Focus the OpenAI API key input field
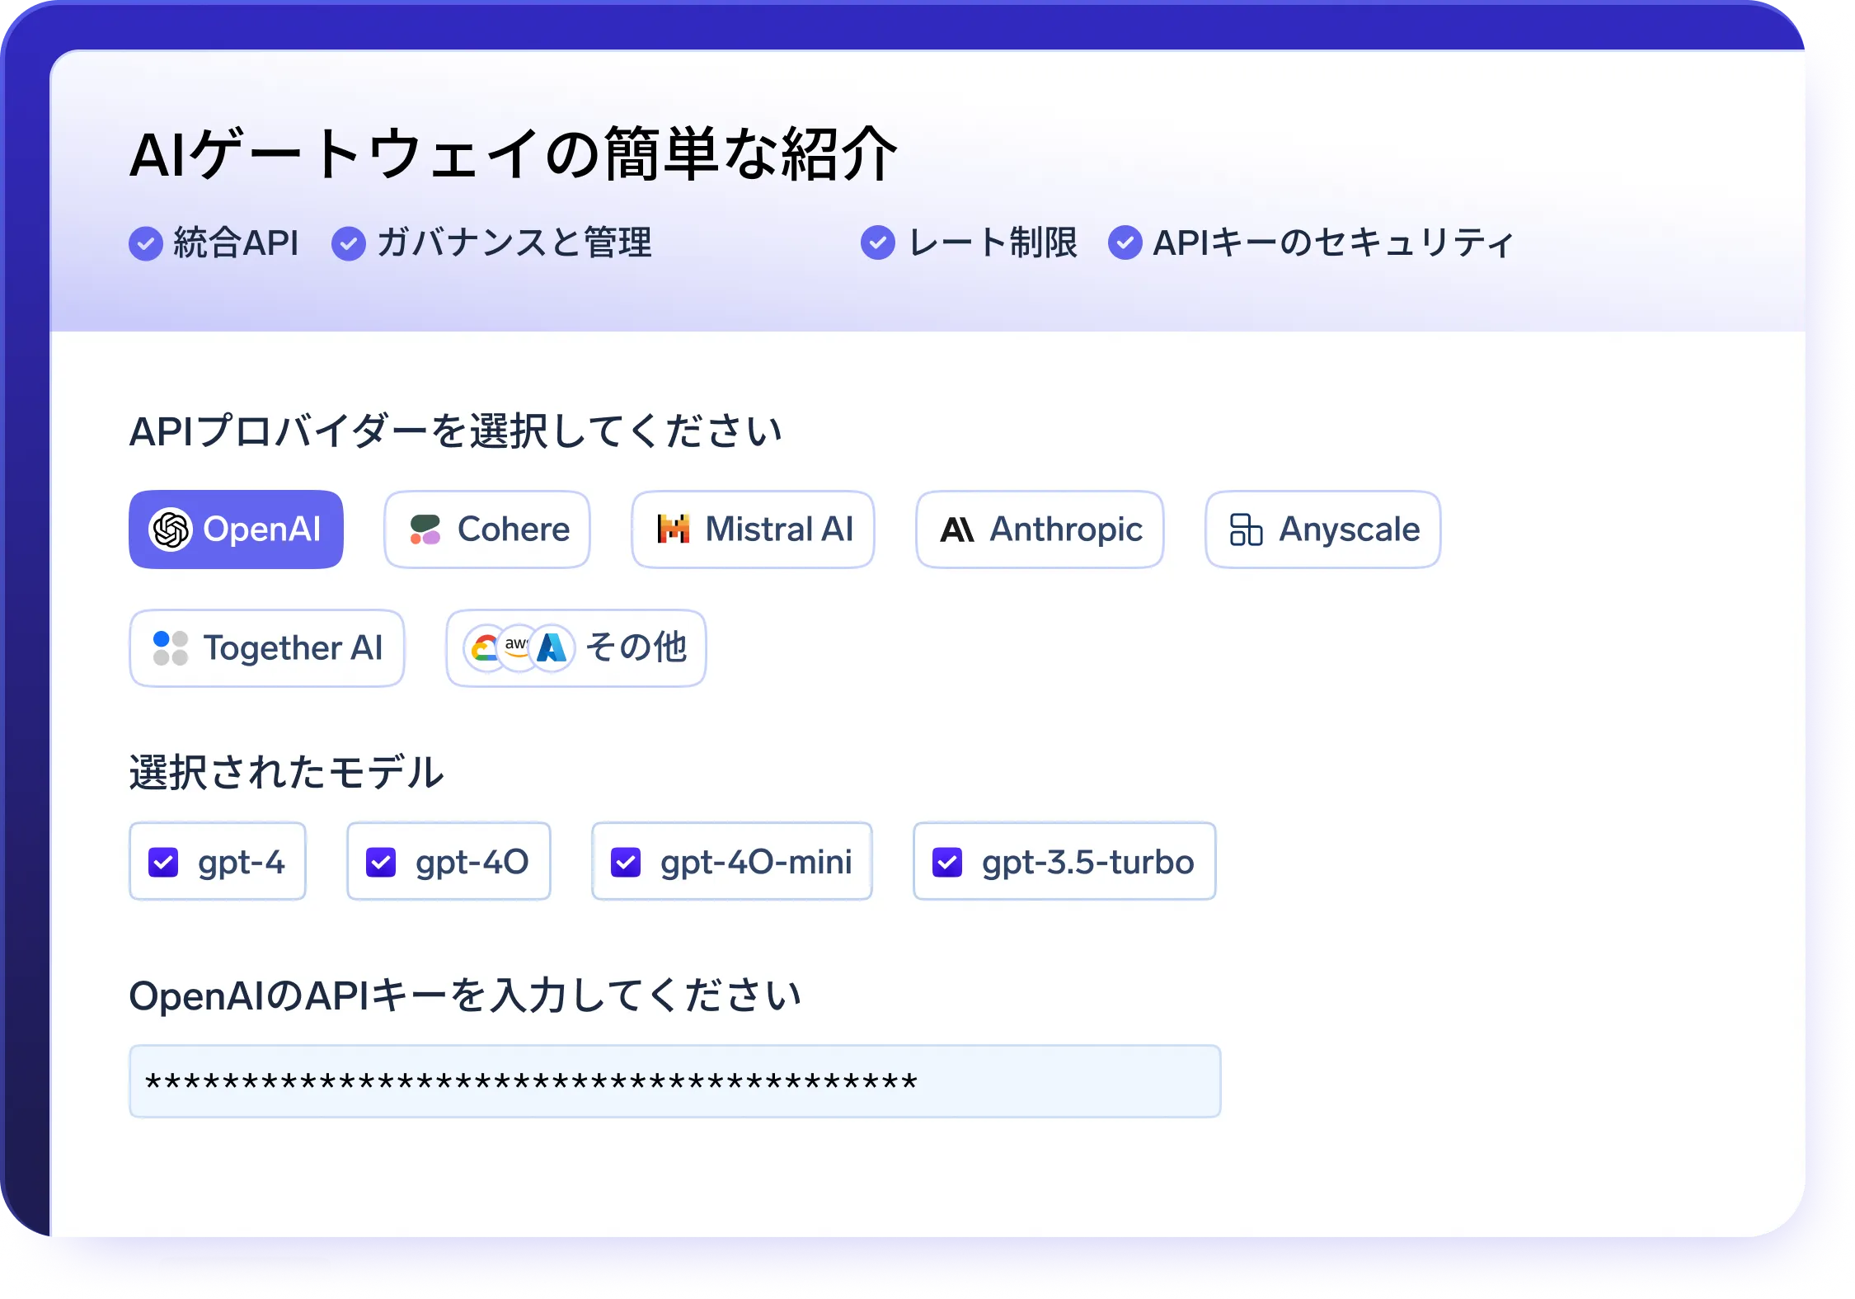This screenshot has height=1299, width=1855. point(675,1081)
